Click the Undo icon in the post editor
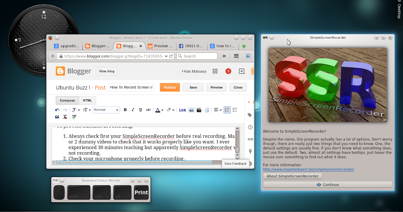Screen dimensions: 403x212 click(x=57, y=110)
